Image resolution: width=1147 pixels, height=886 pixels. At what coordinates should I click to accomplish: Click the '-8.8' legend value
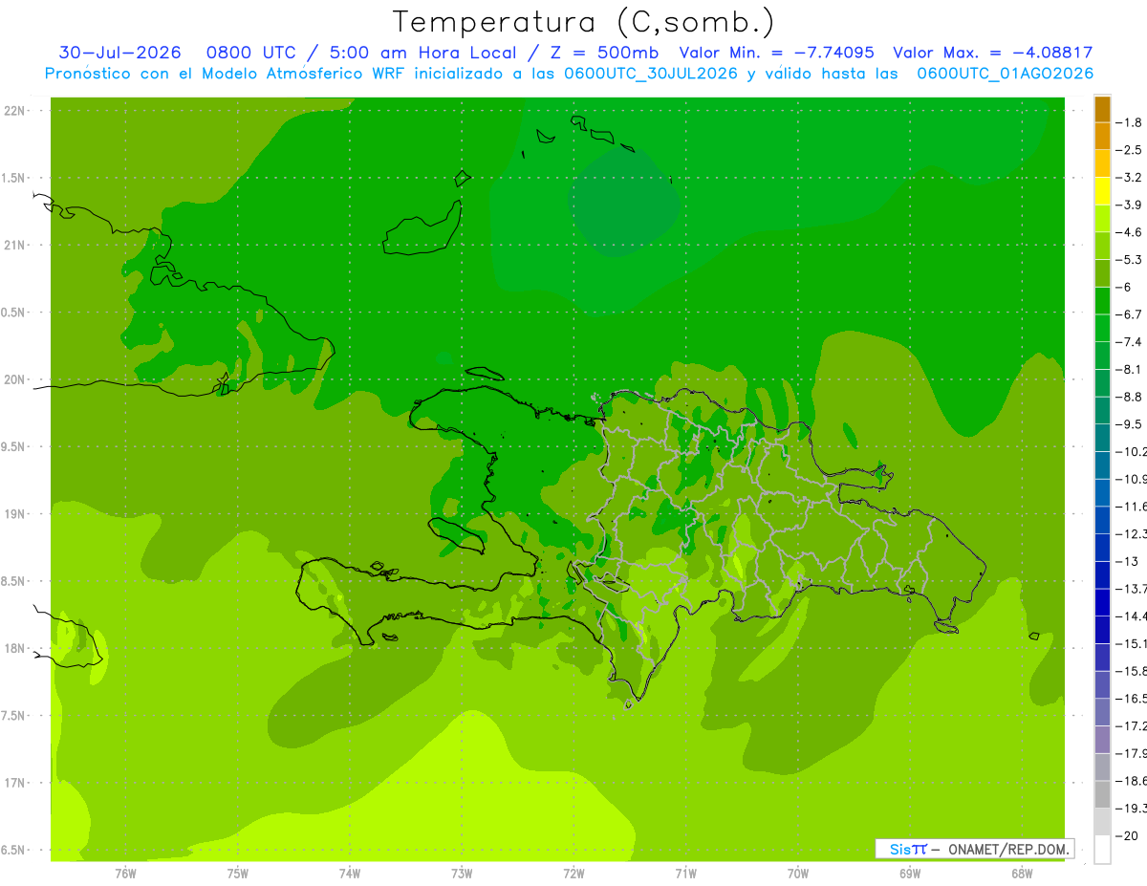click(x=1129, y=397)
